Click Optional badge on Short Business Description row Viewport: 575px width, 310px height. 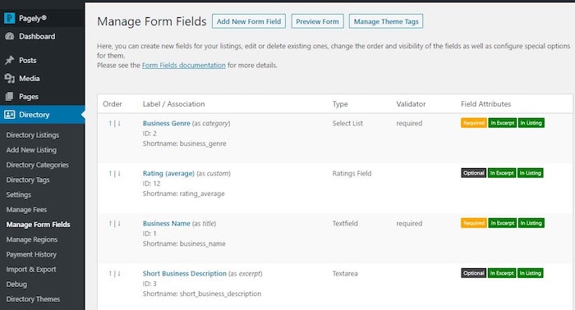[473, 273]
